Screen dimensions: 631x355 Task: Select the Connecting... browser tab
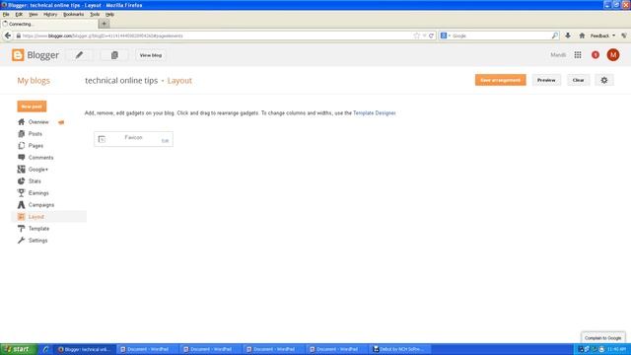(x=49, y=24)
